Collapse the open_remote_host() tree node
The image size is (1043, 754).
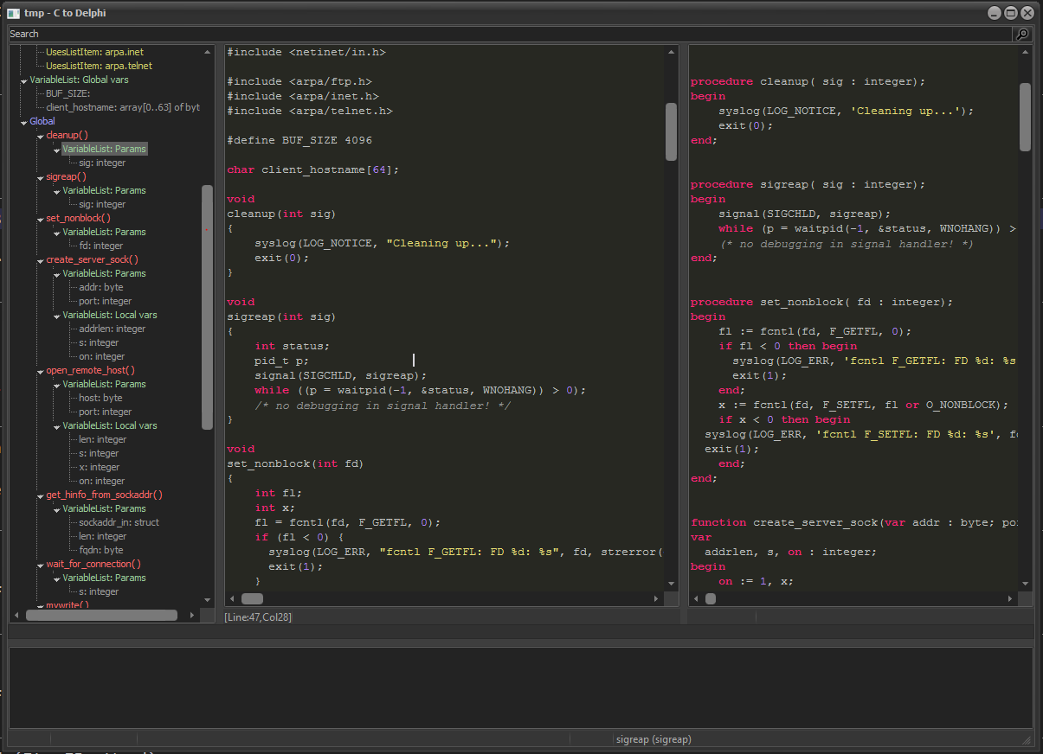point(40,371)
